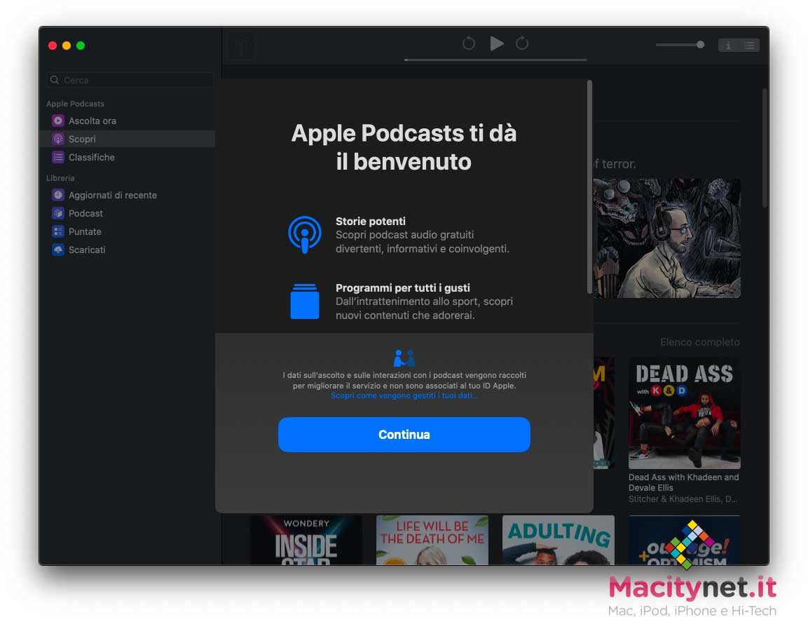Minimize the Podcasts window

[67, 46]
